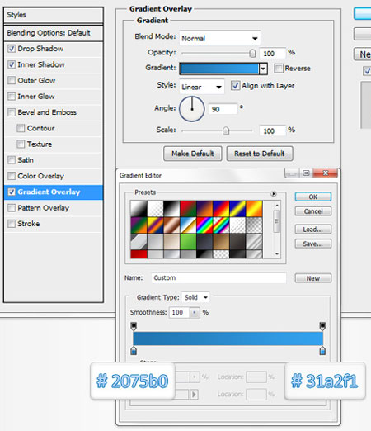Viewport: 371px width, 431px height.
Task: Click Load... in Gradient Editor
Action: click(313, 230)
